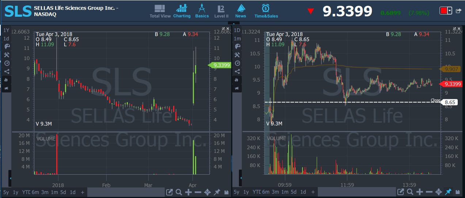
Task: Select the 5d range on right chart
Action: pos(294,192)
